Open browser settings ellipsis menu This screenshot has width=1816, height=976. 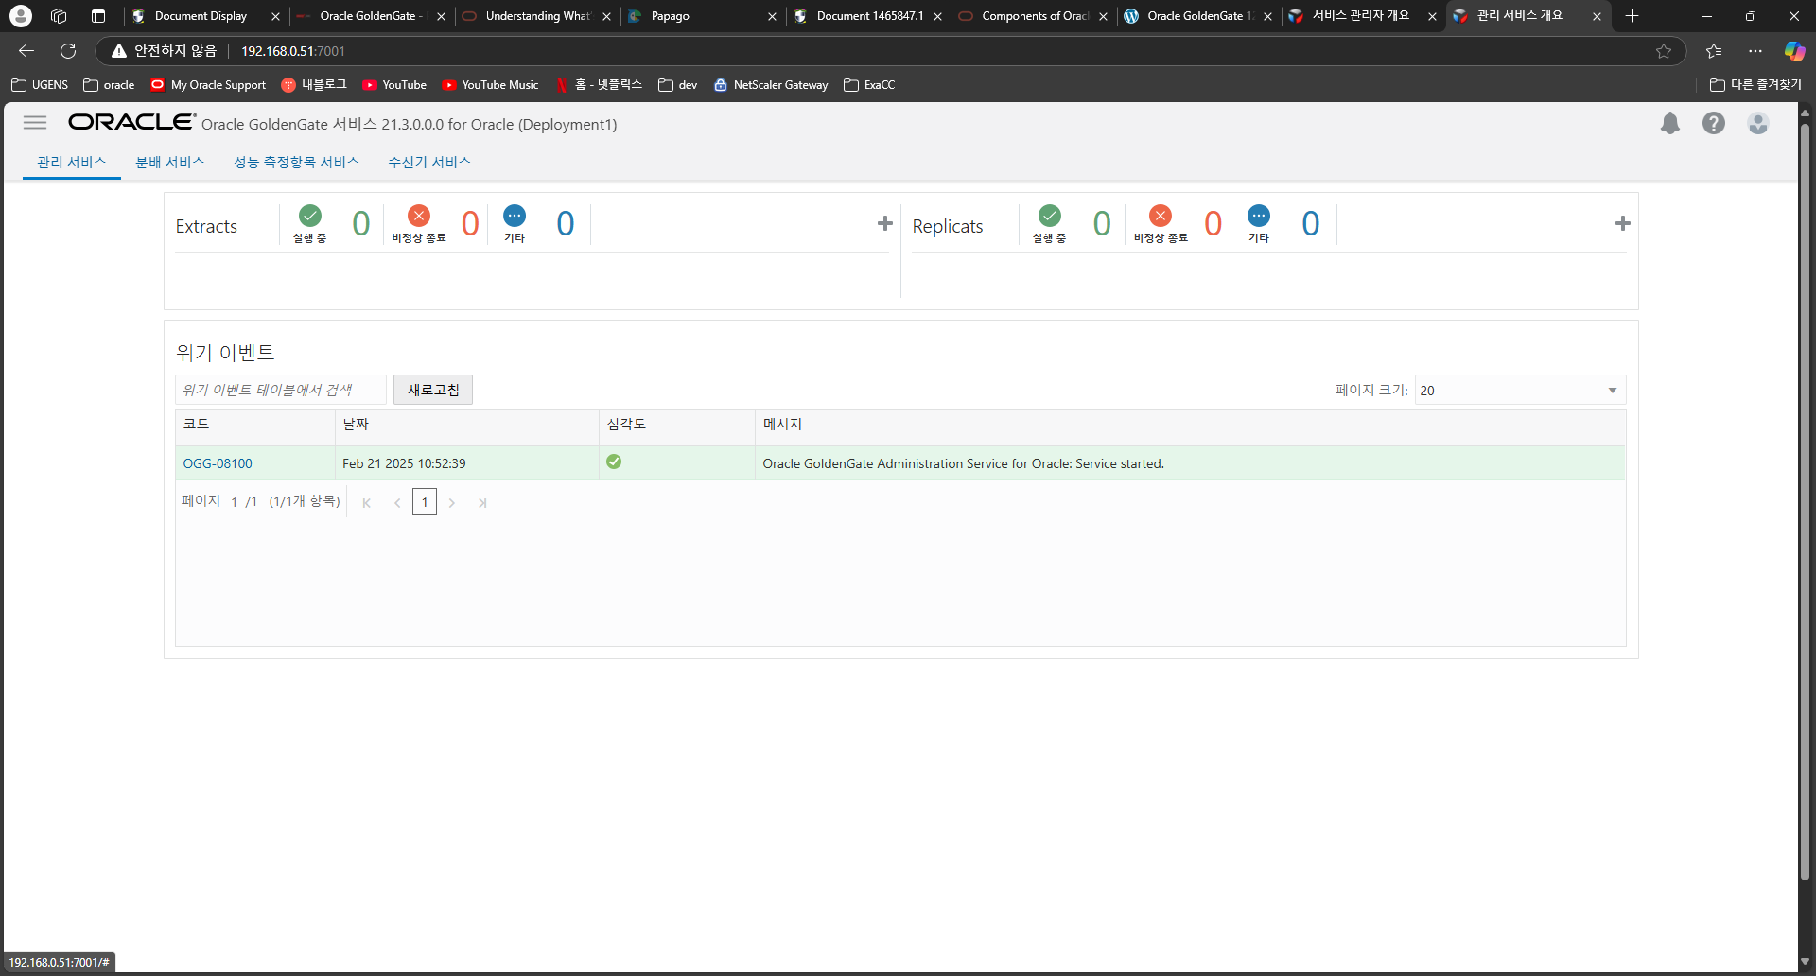point(1755,51)
